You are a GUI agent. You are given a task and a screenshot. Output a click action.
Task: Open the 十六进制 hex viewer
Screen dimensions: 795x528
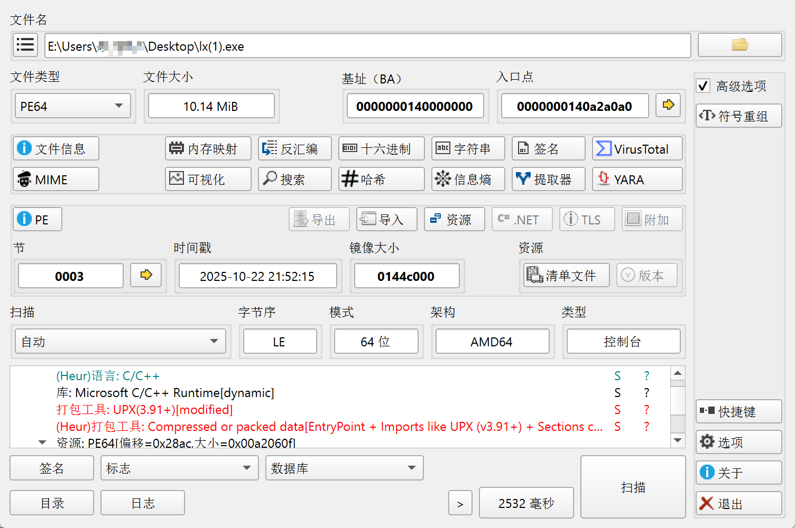point(381,149)
